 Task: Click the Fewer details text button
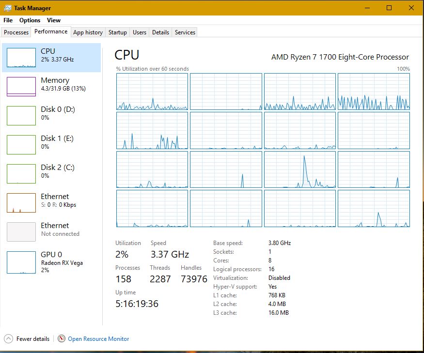click(33, 338)
